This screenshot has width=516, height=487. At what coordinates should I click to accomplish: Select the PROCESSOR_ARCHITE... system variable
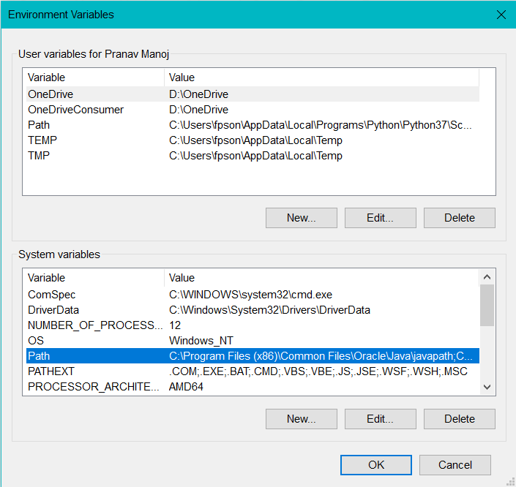pos(253,387)
